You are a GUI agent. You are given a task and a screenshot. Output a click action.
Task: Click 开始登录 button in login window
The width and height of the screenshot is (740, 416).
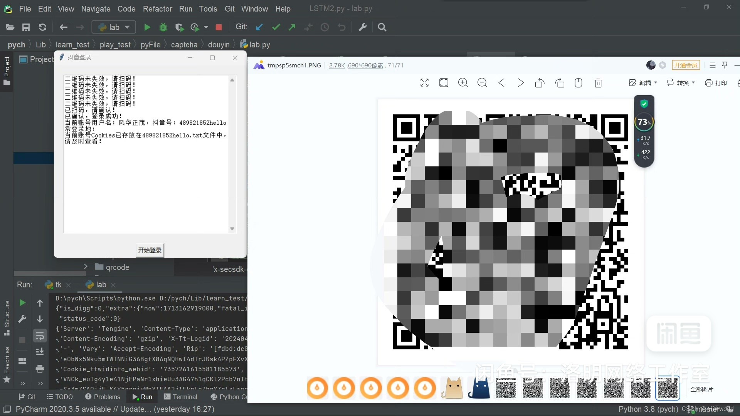pos(150,250)
